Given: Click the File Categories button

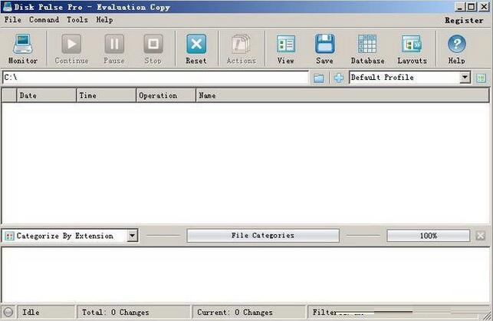Looking at the screenshot, I should point(263,235).
